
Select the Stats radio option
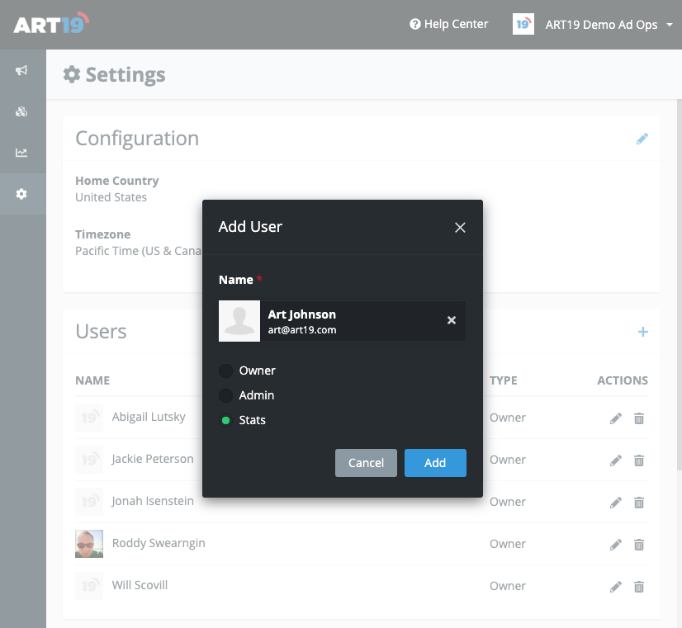tap(225, 421)
